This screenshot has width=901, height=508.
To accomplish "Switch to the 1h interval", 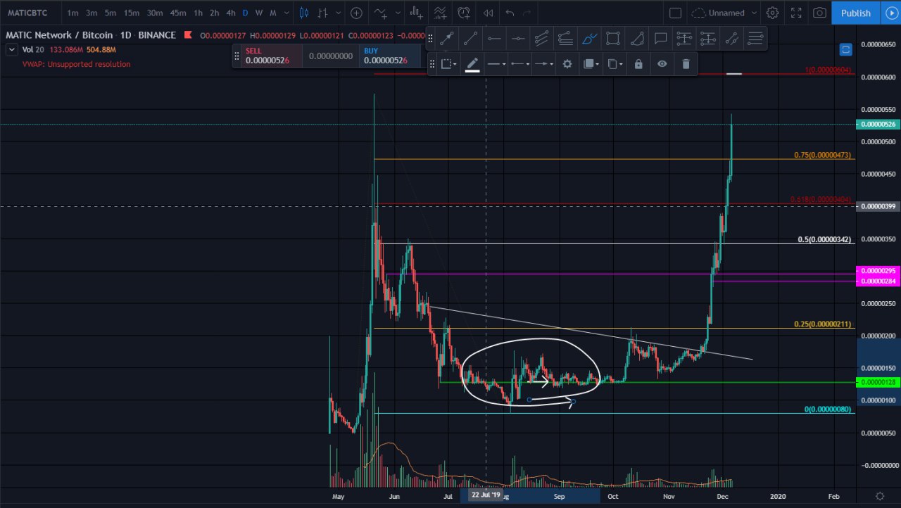I will pyautogui.click(x=198, y=13).
